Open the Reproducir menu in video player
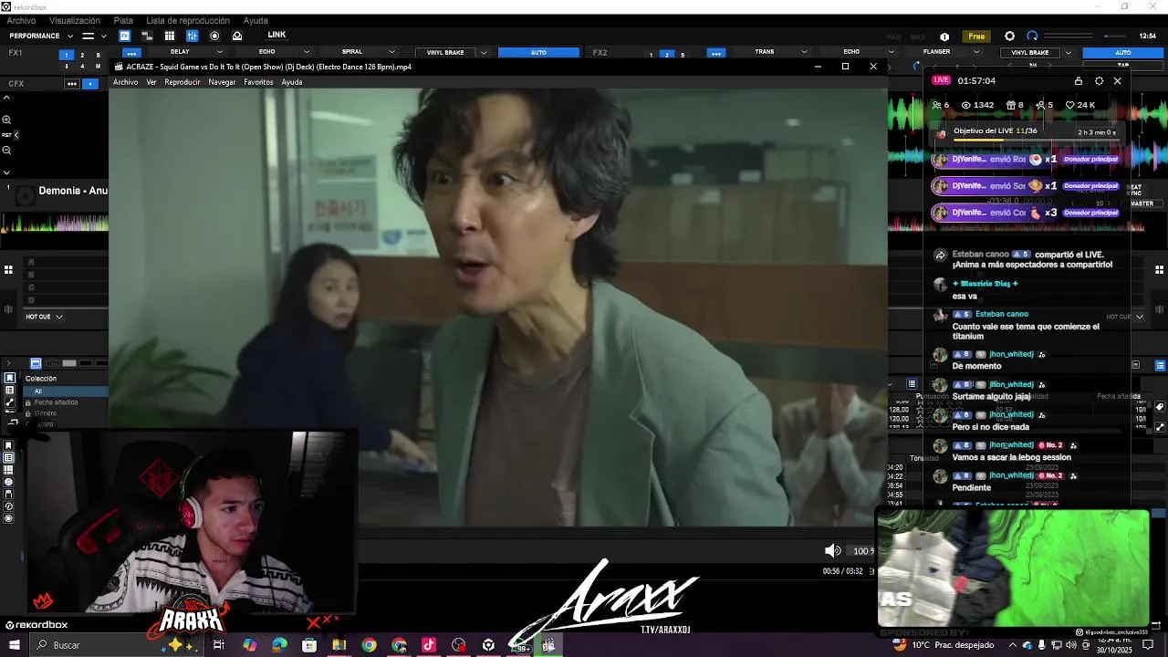The image size is (1168, 657). click(x=182, y=82)
